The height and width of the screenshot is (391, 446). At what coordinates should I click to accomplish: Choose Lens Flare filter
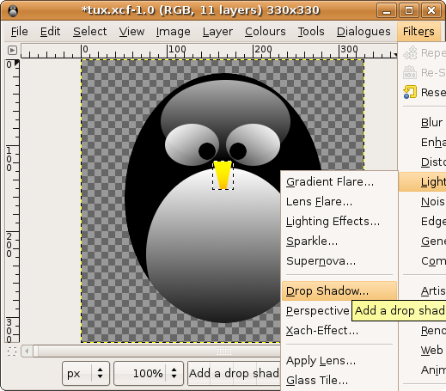tap(339, 202)
